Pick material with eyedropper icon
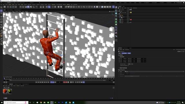This screenshot has width=185, height=104. coord(8,88)
